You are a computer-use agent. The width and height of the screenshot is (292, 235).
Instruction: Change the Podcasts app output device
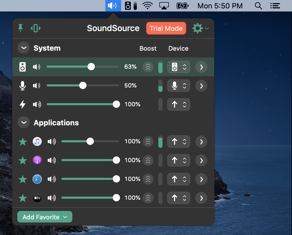click(x=179, y=160)
